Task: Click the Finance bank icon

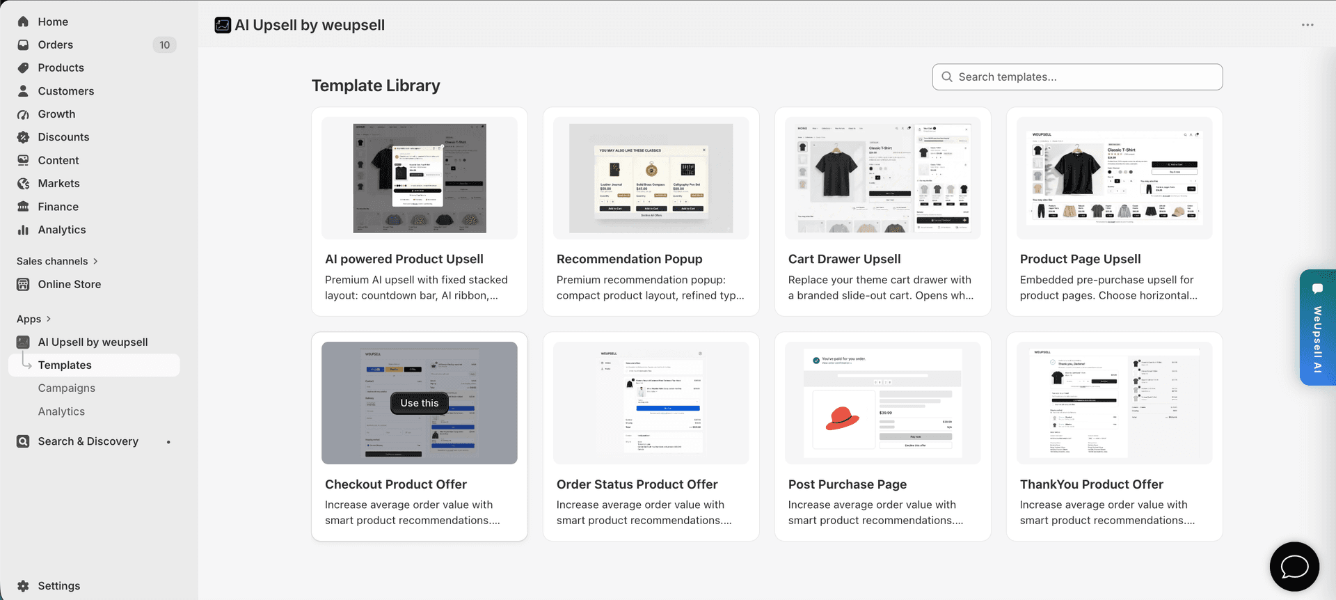Action: (x=23, y=207)
